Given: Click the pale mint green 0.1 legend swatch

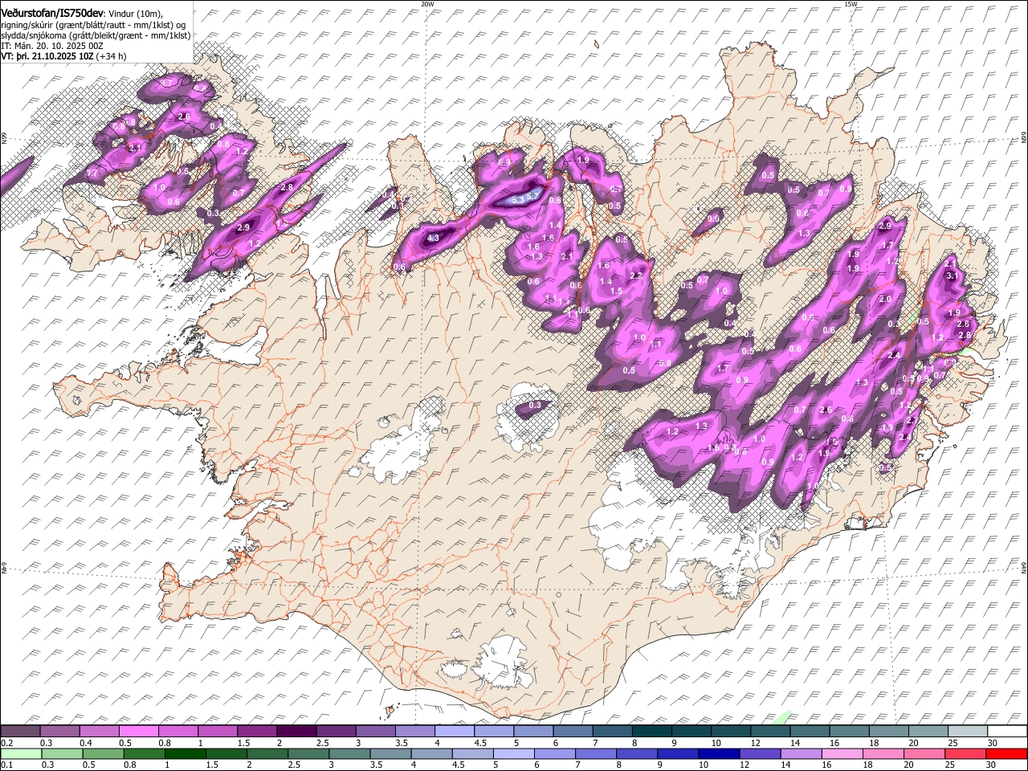Looking at the screenshot, I should pos(22,753).
